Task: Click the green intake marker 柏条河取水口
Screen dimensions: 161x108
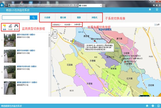Action: (120, 57)
